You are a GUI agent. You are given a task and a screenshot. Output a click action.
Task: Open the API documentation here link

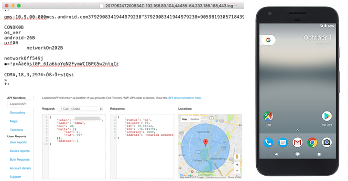pos(185,98)
